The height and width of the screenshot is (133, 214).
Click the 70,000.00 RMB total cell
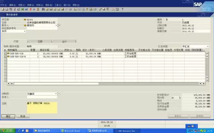92,57
